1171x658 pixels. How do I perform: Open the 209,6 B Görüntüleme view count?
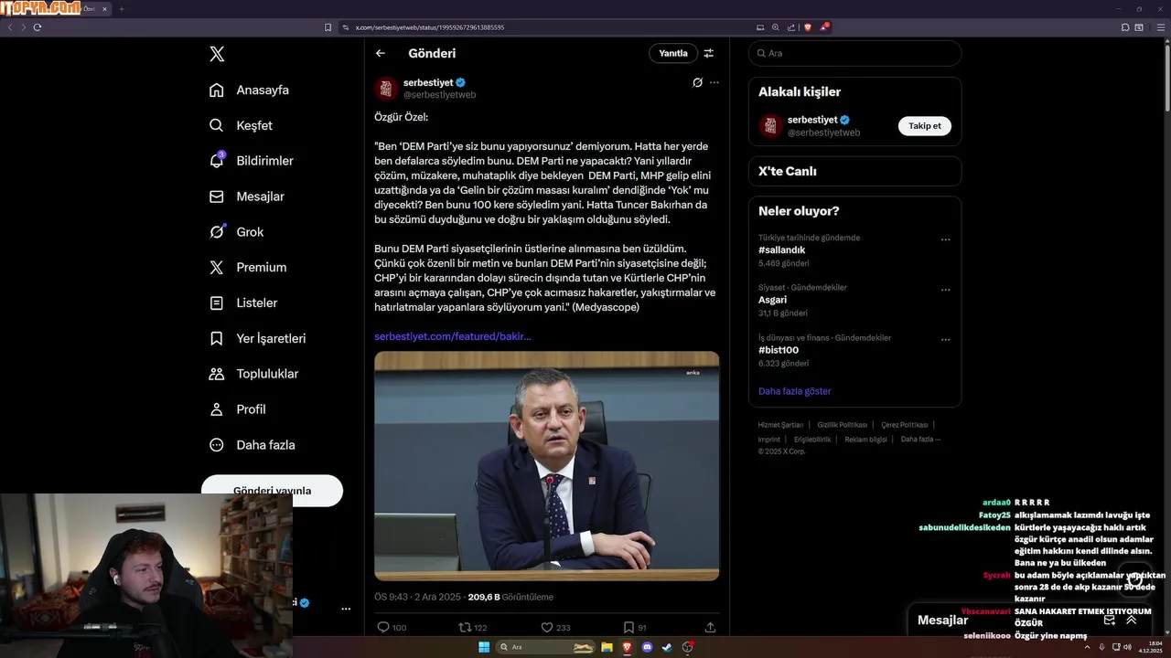point(510,597)
